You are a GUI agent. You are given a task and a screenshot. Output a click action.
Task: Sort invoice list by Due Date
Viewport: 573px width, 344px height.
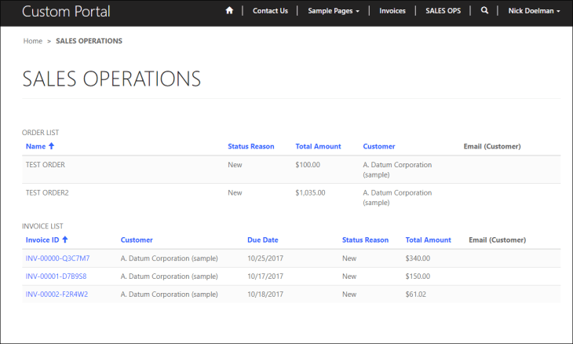(262, 240)
